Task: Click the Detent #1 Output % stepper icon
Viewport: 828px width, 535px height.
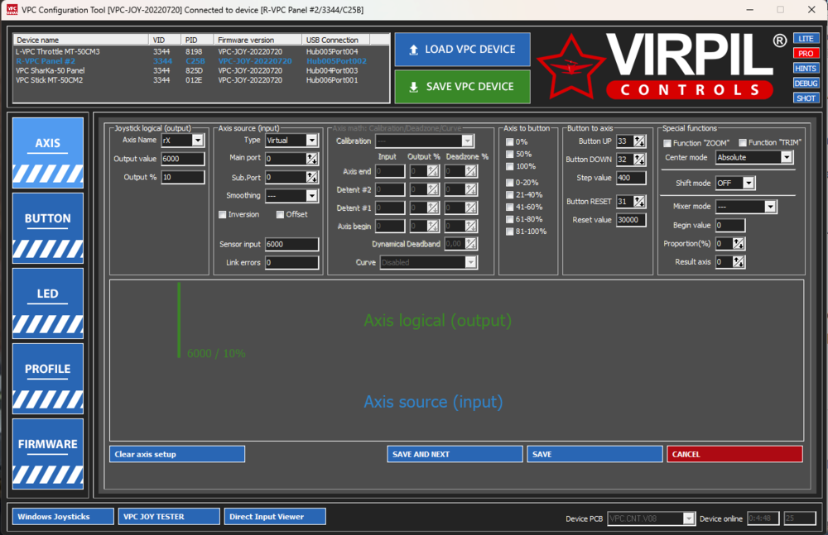Action: (x=433, y=208)
